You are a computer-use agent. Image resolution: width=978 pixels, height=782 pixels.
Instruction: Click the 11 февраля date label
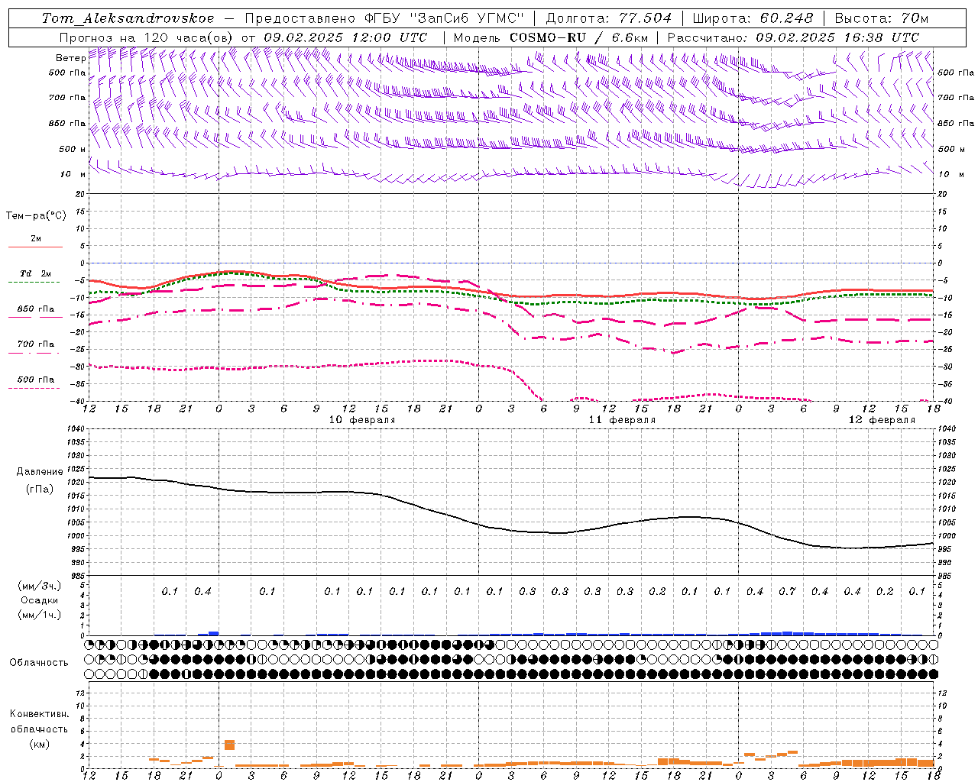(x=622, y=420)
